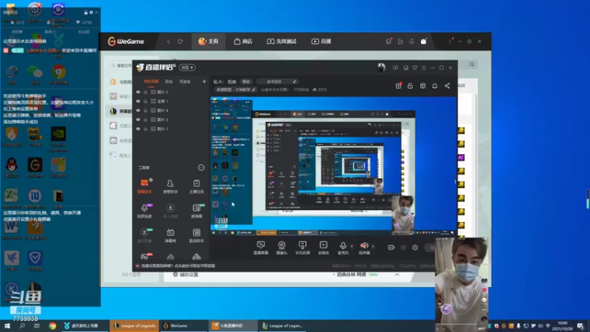Viewport: 590px width, 332px height.
Task: Open the user avatar in 直播伴侣 title bar
Action: pyautogui.click(x=381, y=67)
